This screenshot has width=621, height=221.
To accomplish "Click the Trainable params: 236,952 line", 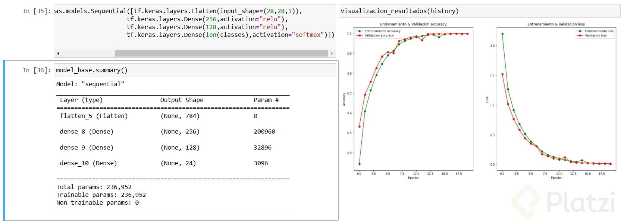I will (x=101, y=195).
